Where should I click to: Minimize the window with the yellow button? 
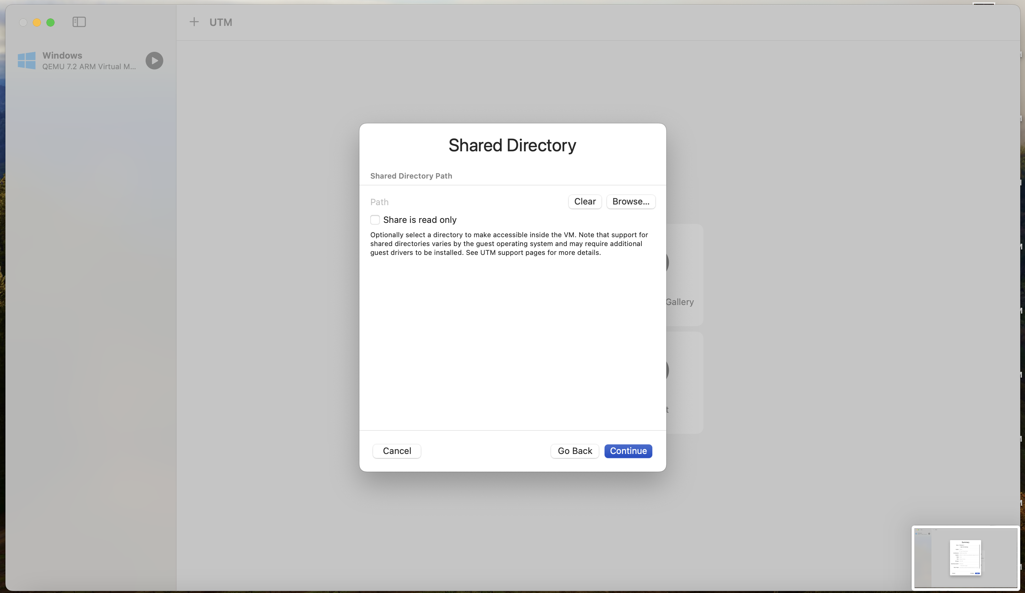tap(36, 22)
